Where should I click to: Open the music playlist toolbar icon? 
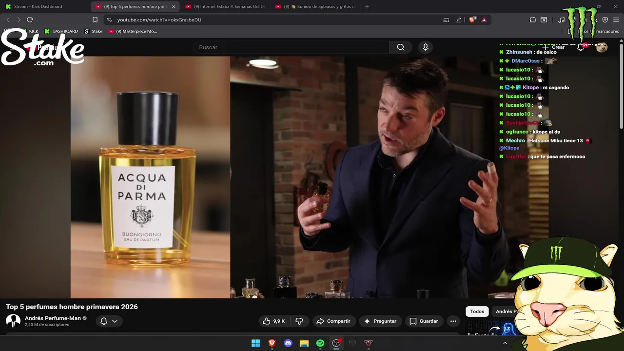click(562, 19)
